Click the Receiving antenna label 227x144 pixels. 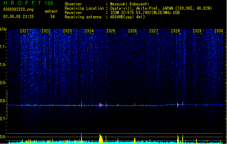pos(83,17)
